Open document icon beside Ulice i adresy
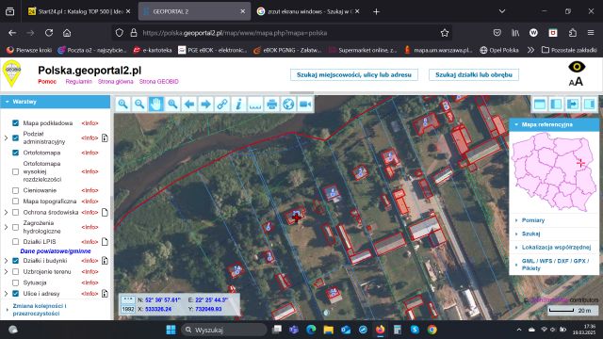Screen dimensions: 603x339 click(x=105, y=294)
